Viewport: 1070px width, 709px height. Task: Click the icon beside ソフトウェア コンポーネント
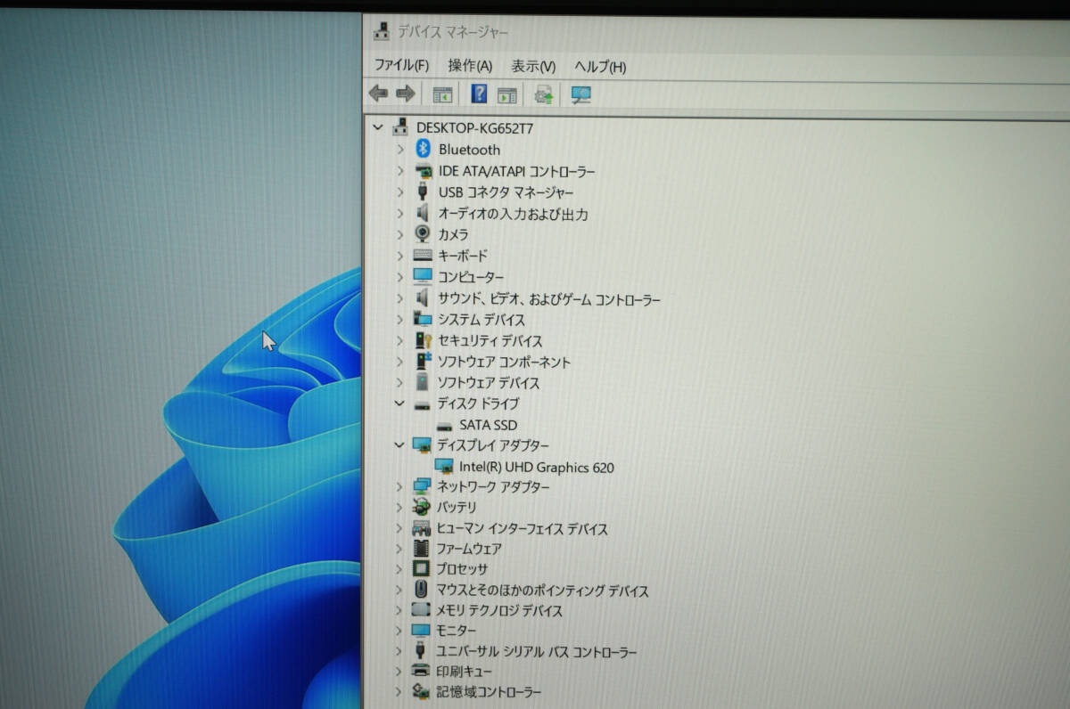coord(423,362)
